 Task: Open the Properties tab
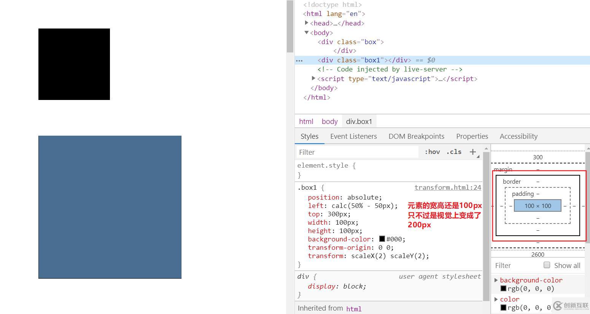click(472, 136)
